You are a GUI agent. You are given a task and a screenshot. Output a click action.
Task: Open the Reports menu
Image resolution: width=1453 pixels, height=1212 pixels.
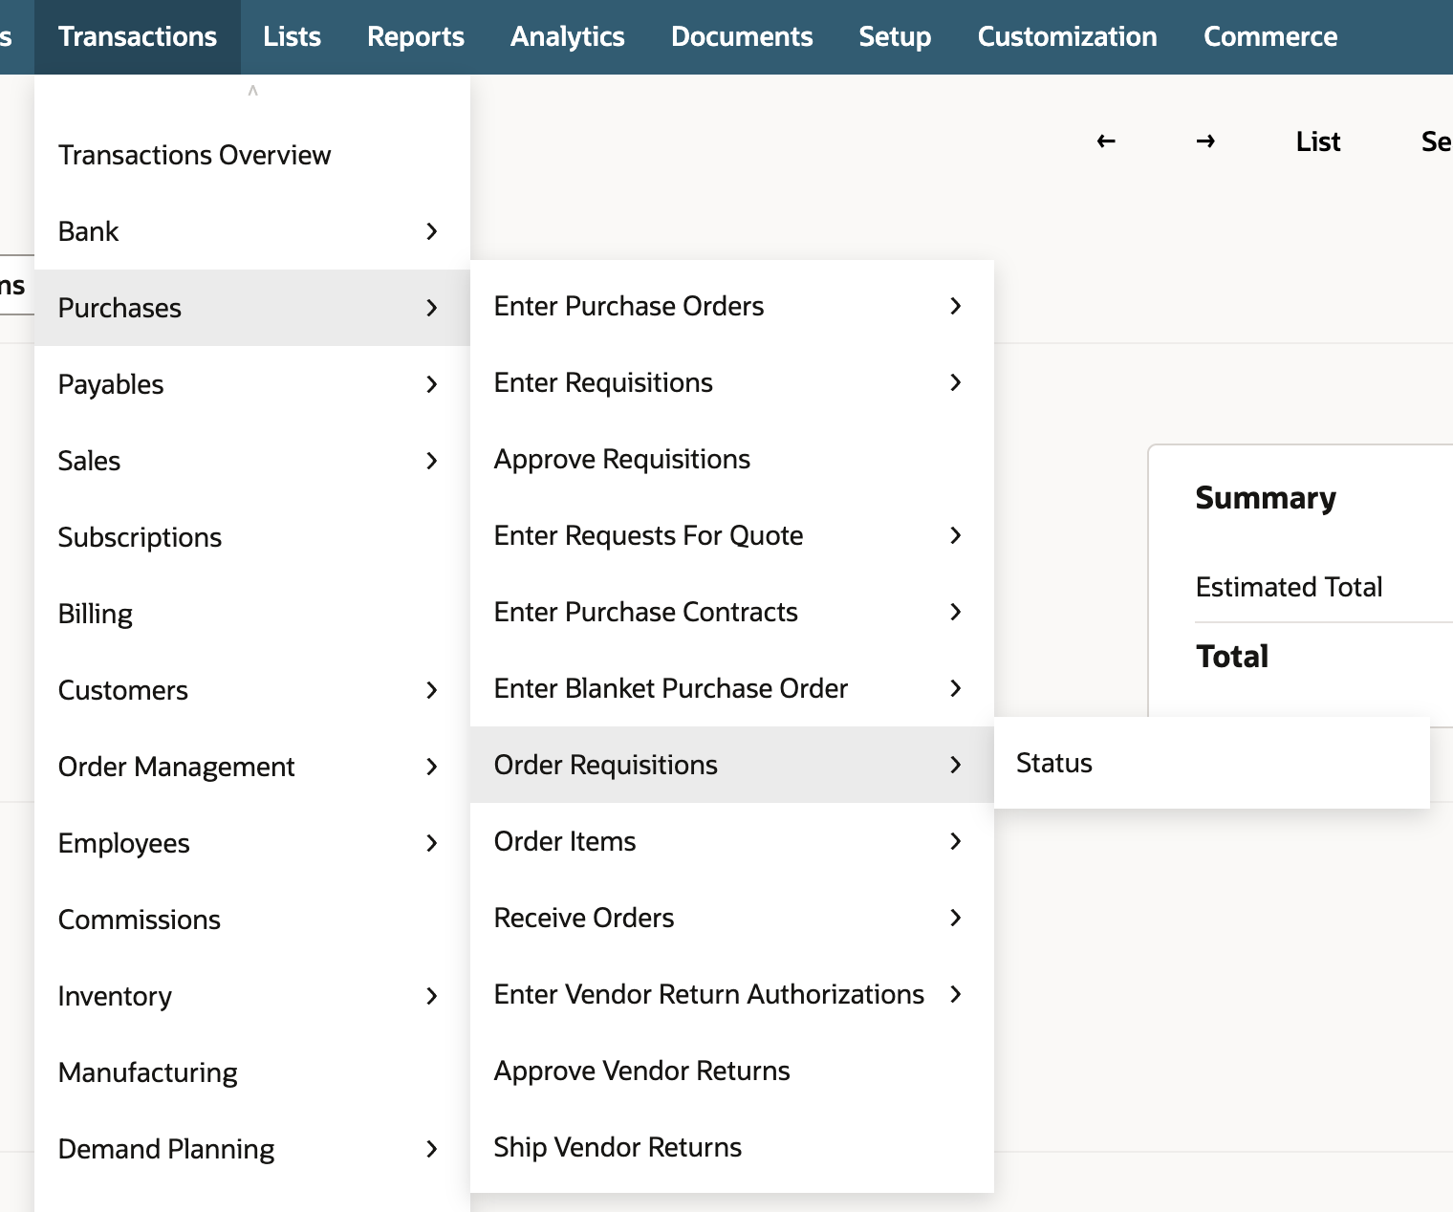click(x=416, y=36)
